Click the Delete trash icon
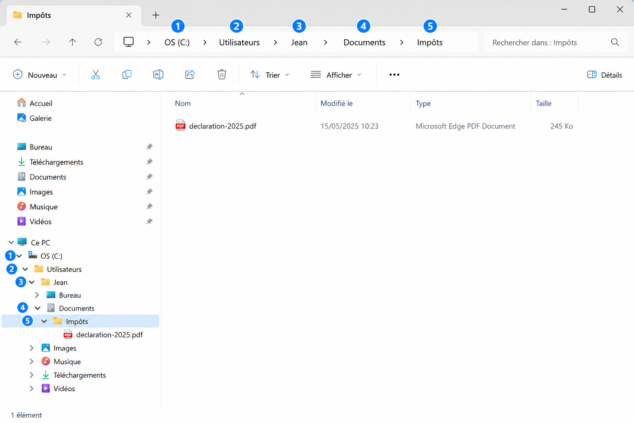This screenshot has height=423, width=634. click(222, 75)
